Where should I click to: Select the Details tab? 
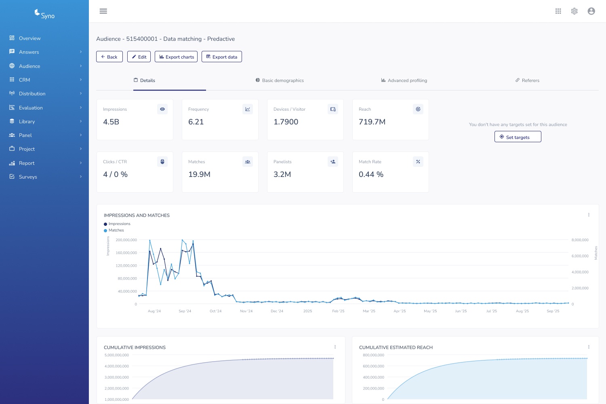pyautogui.click(x=145, y=80)
